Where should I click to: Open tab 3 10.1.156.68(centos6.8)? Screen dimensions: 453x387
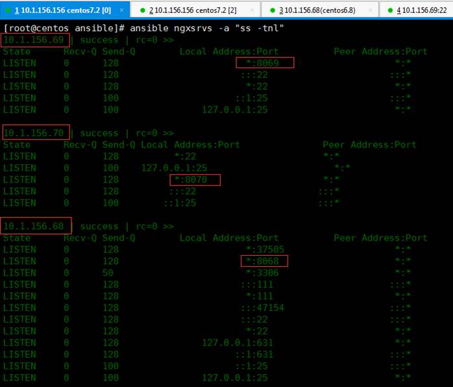[320, 10]
